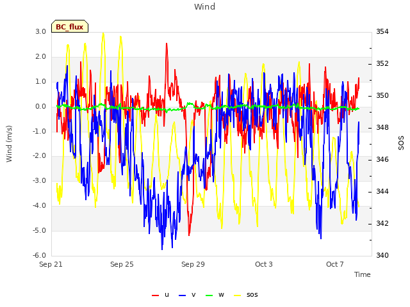
Task: Click the 342 right axis tick label
Action: (x=382, y=224)
